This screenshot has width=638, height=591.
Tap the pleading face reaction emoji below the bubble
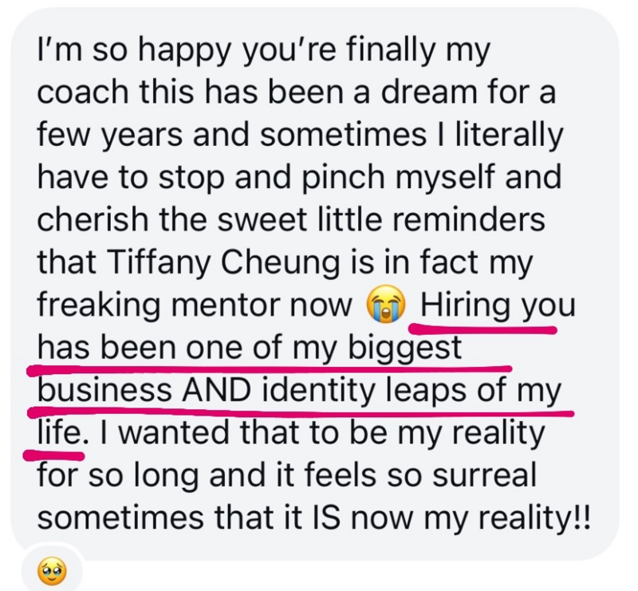click(x=52, y=572)
